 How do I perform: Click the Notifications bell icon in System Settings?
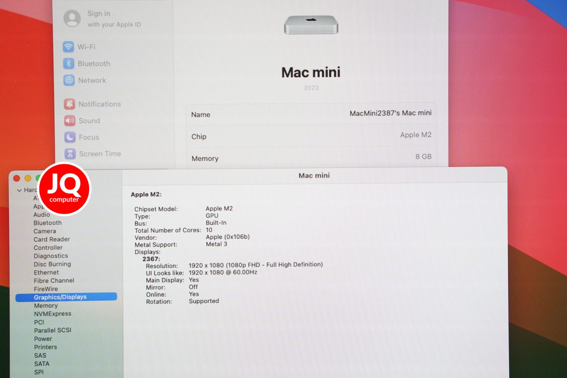tap(70, 104)
